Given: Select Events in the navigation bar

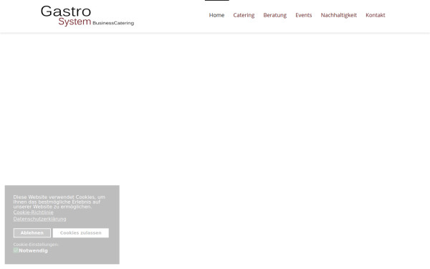Looking at the screenshot, I should [304, 15].
